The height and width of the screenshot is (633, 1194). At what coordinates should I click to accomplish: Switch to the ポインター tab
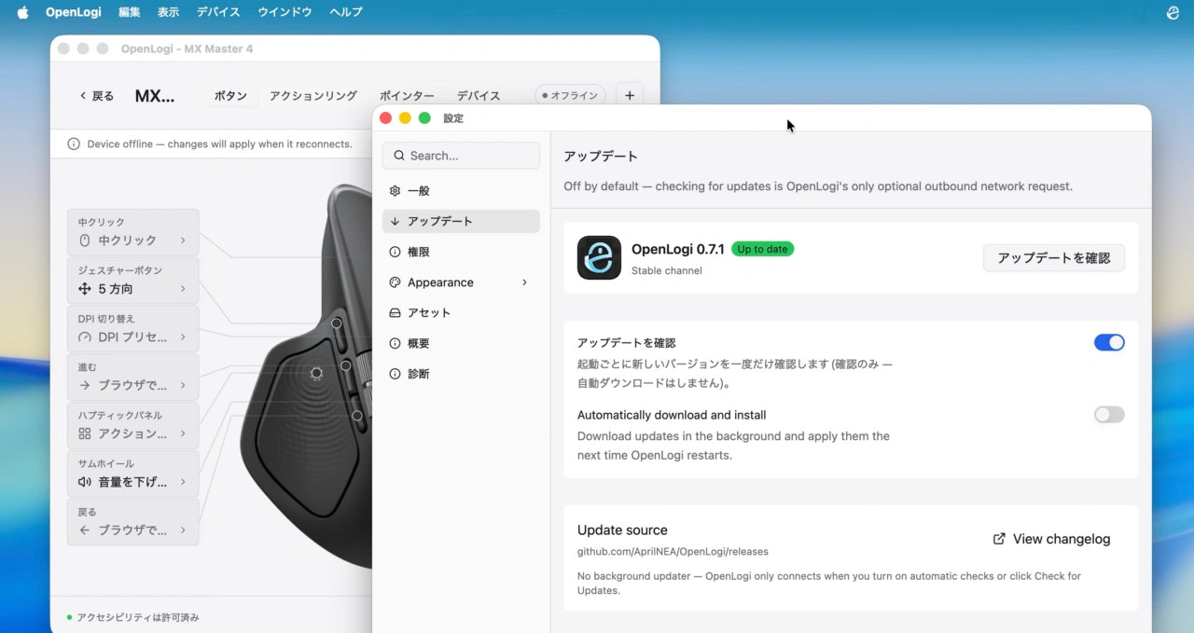click(x=407, y=96)
